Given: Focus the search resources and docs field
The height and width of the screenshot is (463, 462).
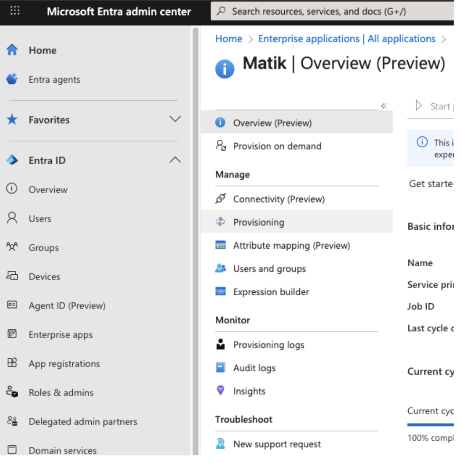Looking at the screenshot, I should click(333, 11).
